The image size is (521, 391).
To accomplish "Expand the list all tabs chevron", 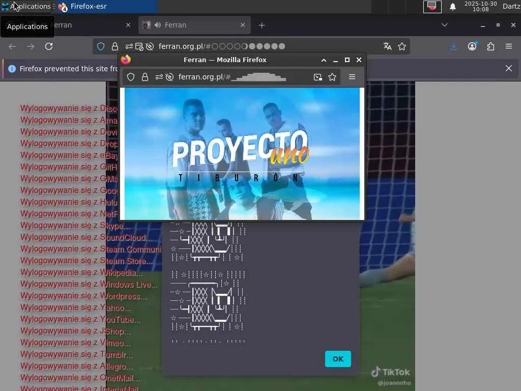I will click(x=445, y=25).
